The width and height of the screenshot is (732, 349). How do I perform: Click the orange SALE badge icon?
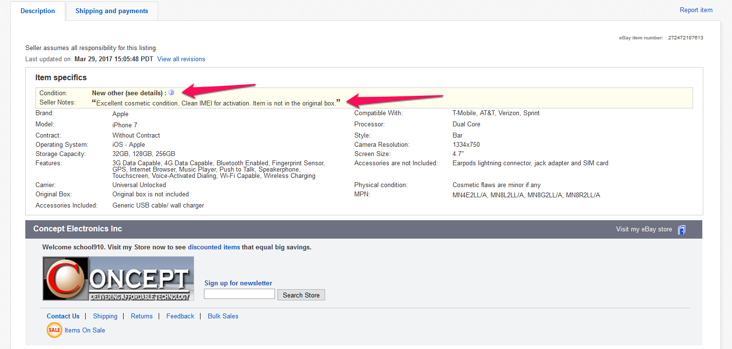tap(55, 330)
